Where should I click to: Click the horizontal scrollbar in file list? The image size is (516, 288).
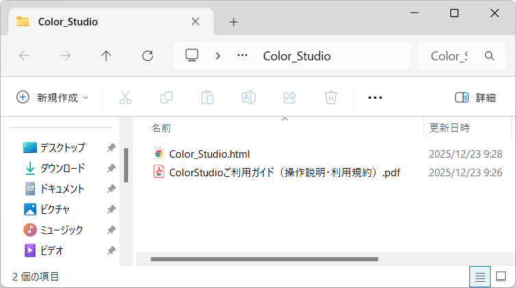coord(264,259)
